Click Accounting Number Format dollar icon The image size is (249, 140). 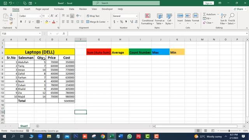pos(114,22)
